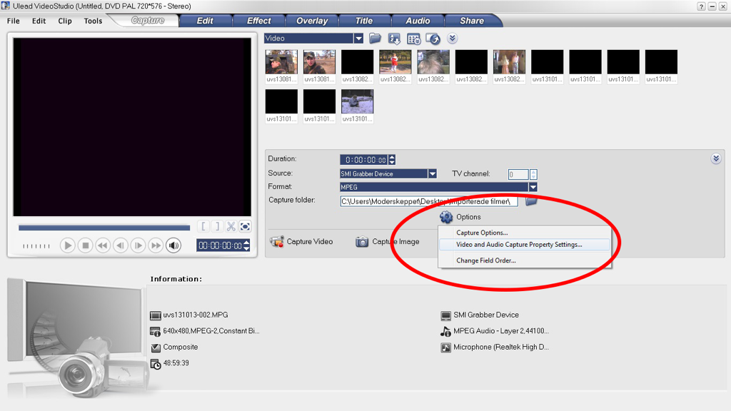Play the preview clip
731x411 pixels.
pyautogui.click(x=67, y=245)
